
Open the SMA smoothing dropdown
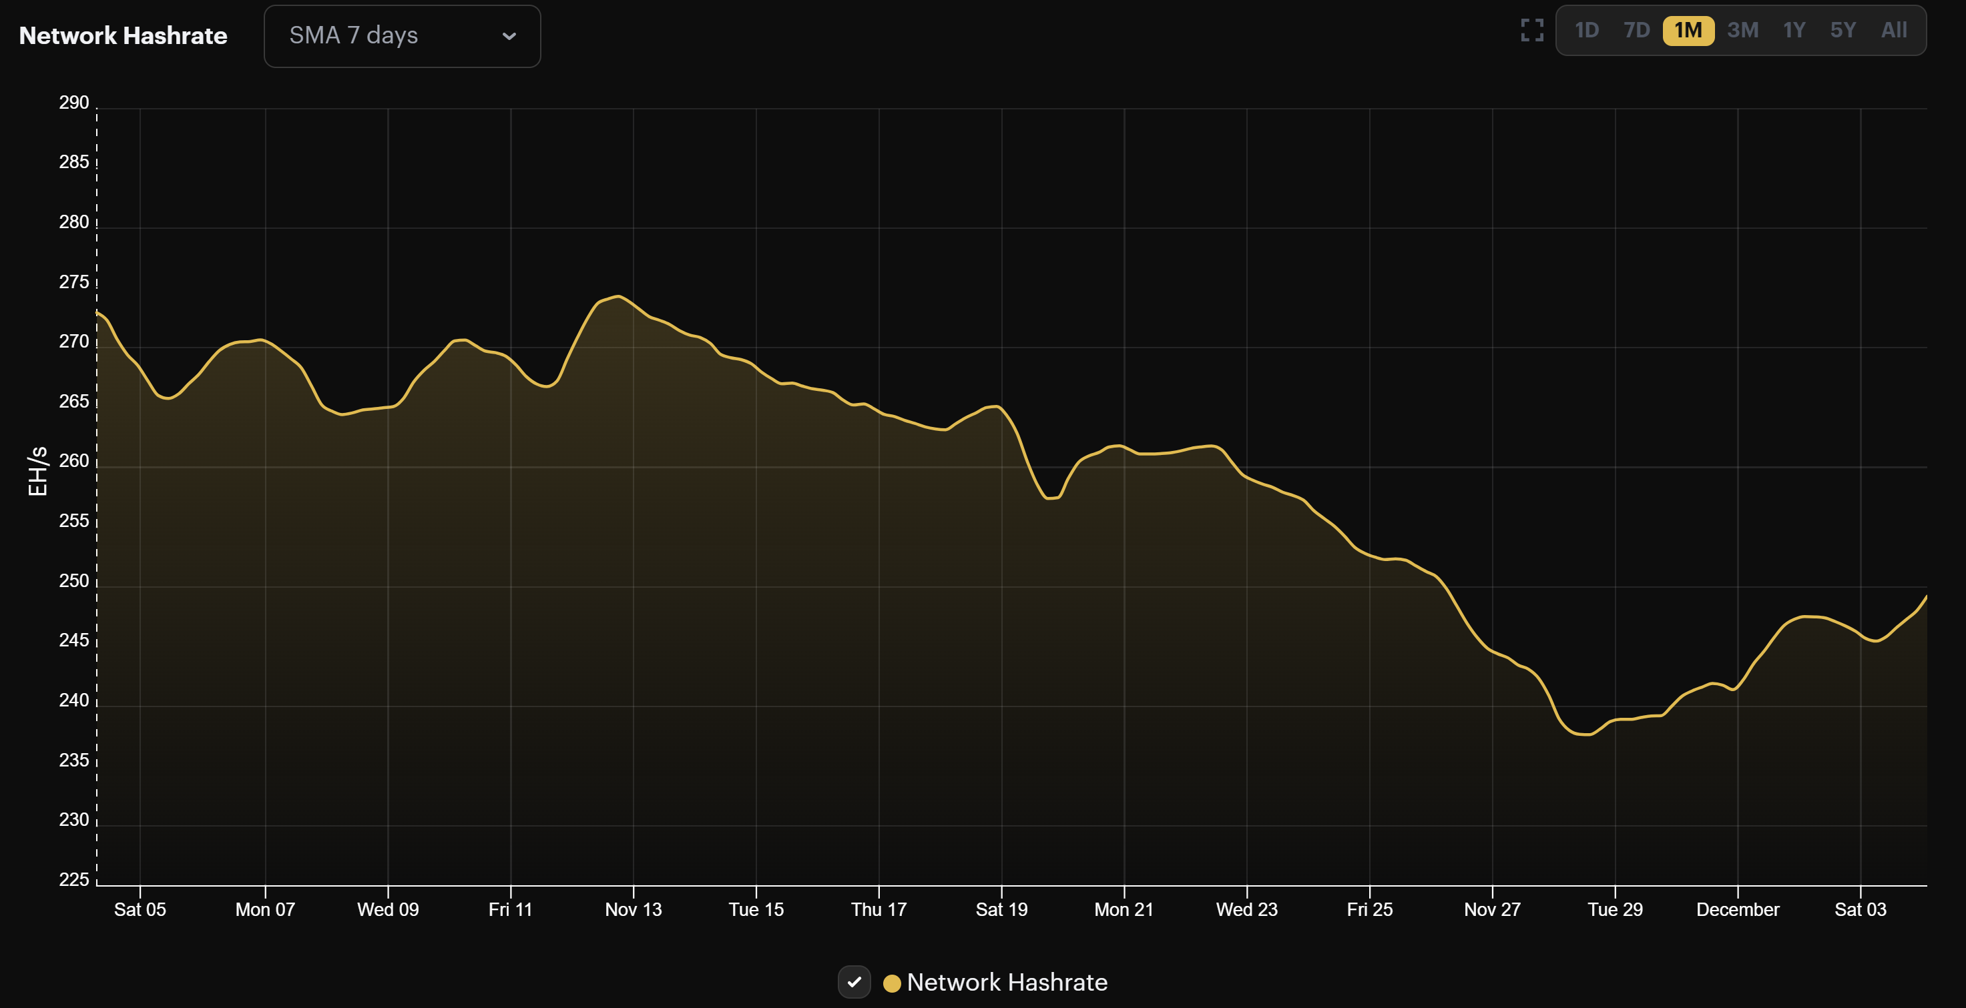point(402,35)
